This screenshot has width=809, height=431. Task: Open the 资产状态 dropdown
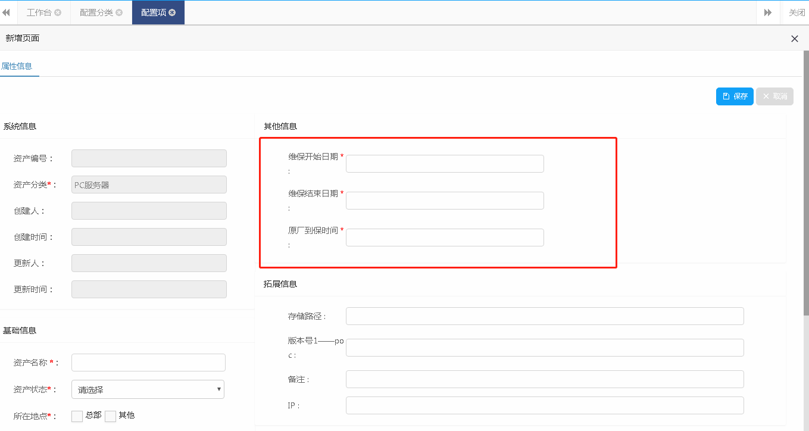tap(148, 389)
